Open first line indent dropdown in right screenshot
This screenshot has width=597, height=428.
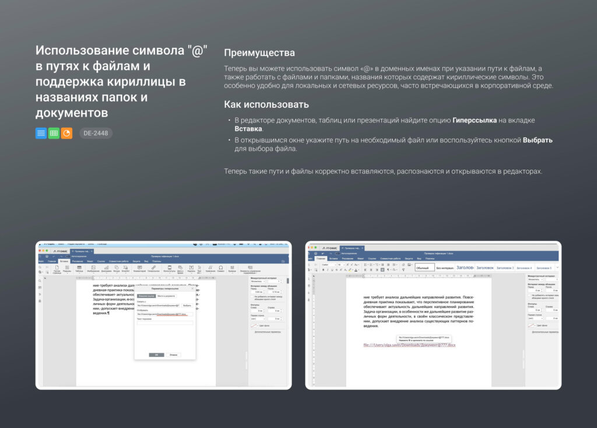pos(536,318)
